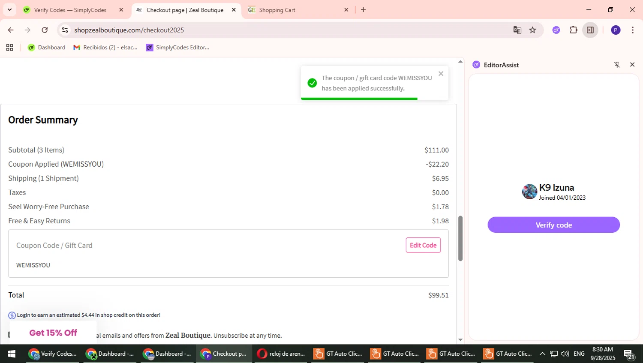Click the scroll down arrow of page
The height and width of the screenshot is (363, 643).
point(460,340)
